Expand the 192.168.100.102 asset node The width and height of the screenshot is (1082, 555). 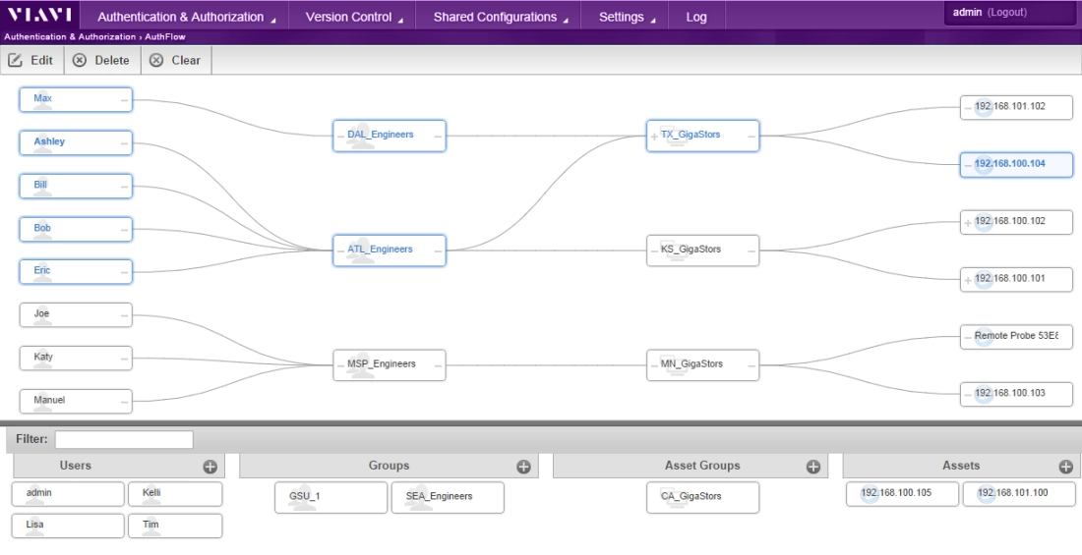[x=968, y=223]
